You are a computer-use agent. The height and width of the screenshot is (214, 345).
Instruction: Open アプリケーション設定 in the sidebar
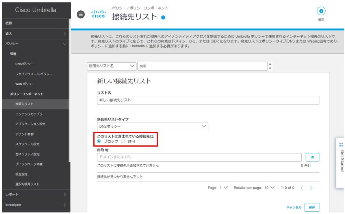click(x=30, y=124)
